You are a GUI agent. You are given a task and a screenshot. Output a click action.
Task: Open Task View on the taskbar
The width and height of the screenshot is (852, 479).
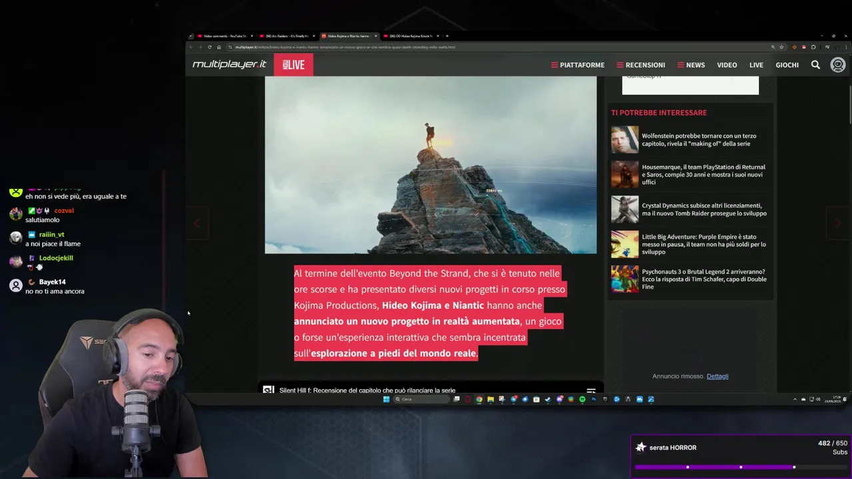point(456,399)
